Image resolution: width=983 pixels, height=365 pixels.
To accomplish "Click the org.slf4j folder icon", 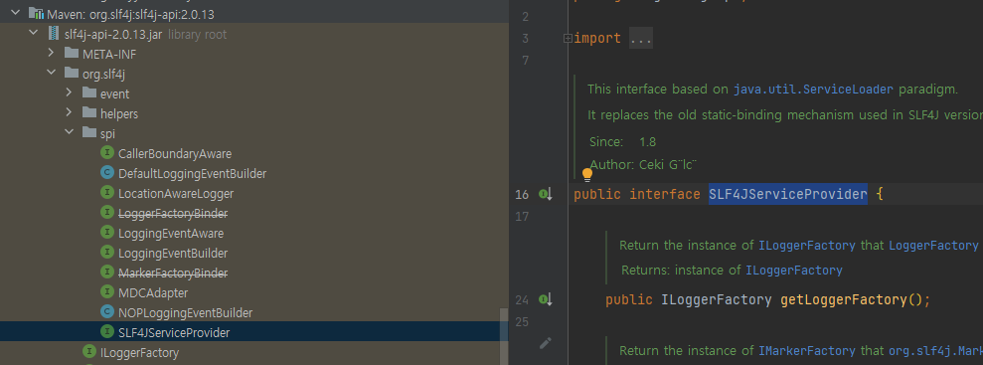I will pyautogui.click(x=72, y=74).
